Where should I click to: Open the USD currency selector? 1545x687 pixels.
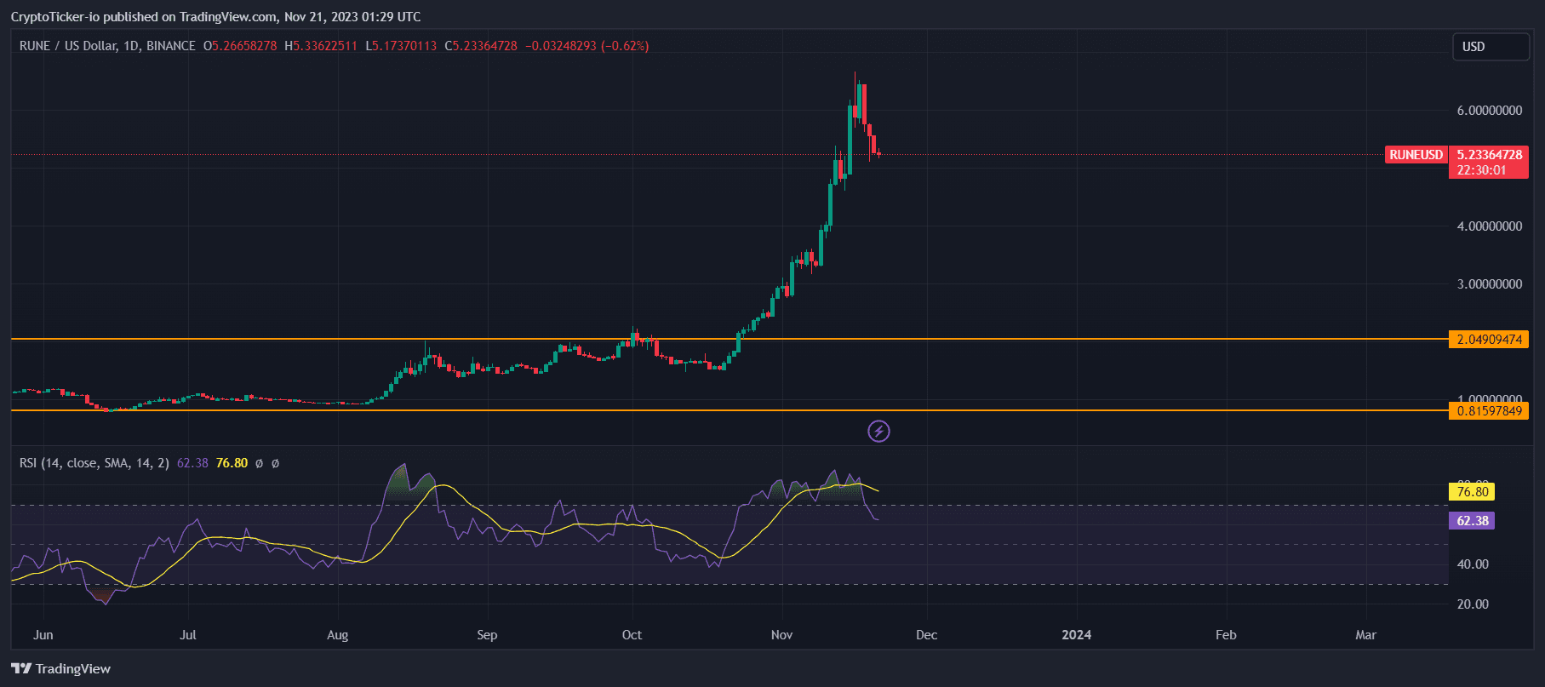(x=1490, y=47)
